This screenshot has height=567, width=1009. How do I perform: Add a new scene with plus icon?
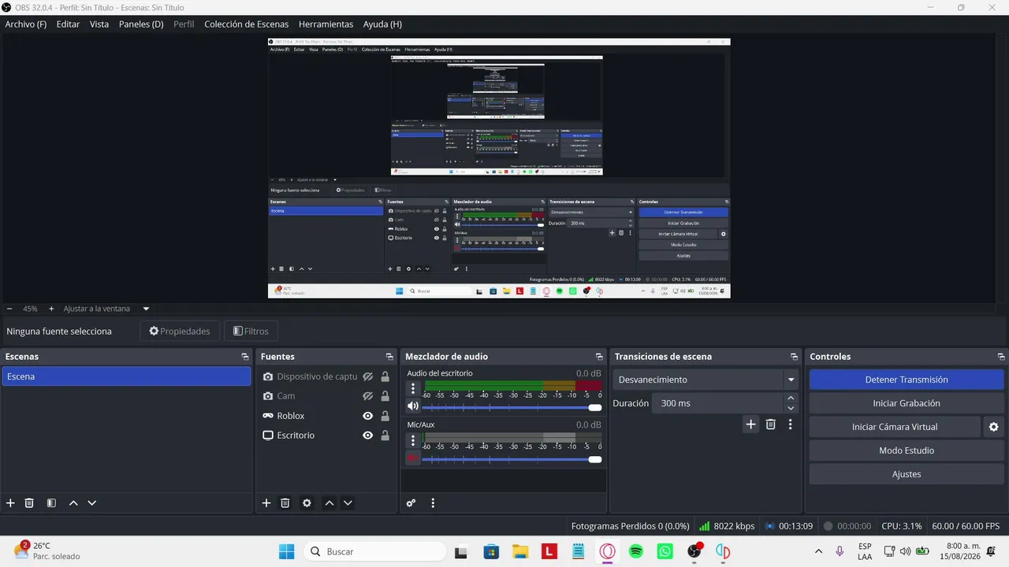(x=10, y=502)
